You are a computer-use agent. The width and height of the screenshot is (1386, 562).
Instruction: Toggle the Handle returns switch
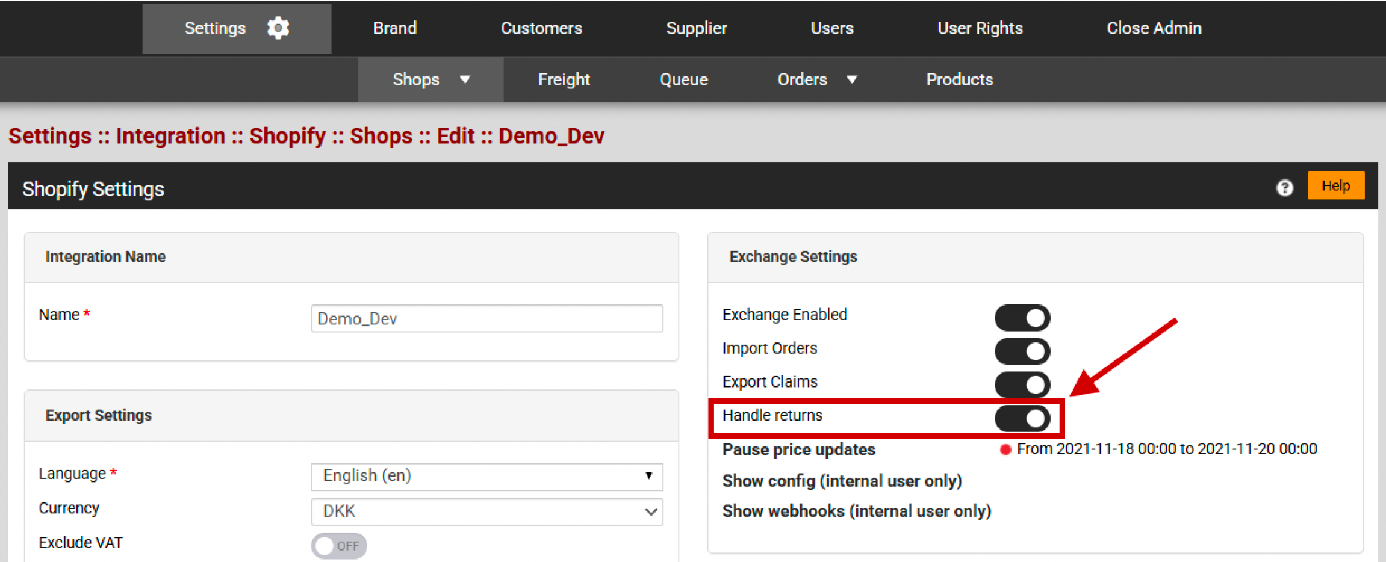1022,418
